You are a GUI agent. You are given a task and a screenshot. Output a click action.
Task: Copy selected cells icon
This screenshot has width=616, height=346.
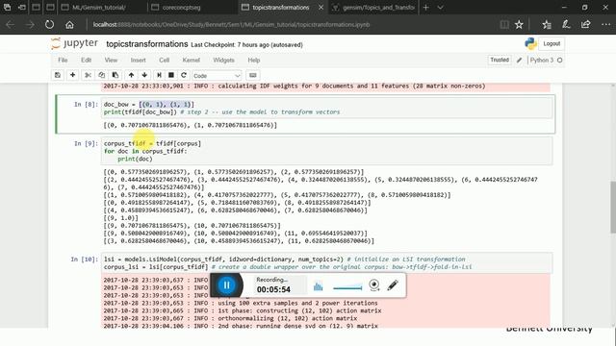point(102,75)
